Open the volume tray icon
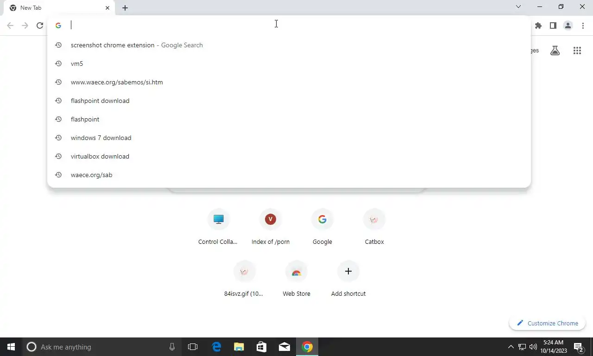 pos(533,347)
